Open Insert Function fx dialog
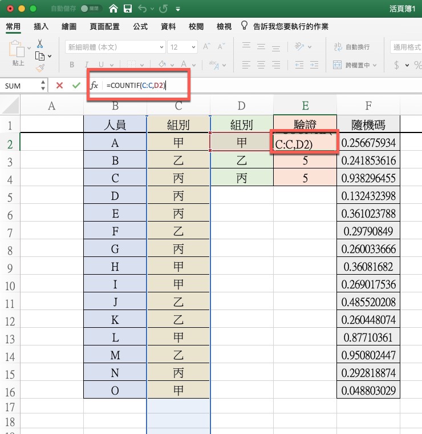 (95, 85)
